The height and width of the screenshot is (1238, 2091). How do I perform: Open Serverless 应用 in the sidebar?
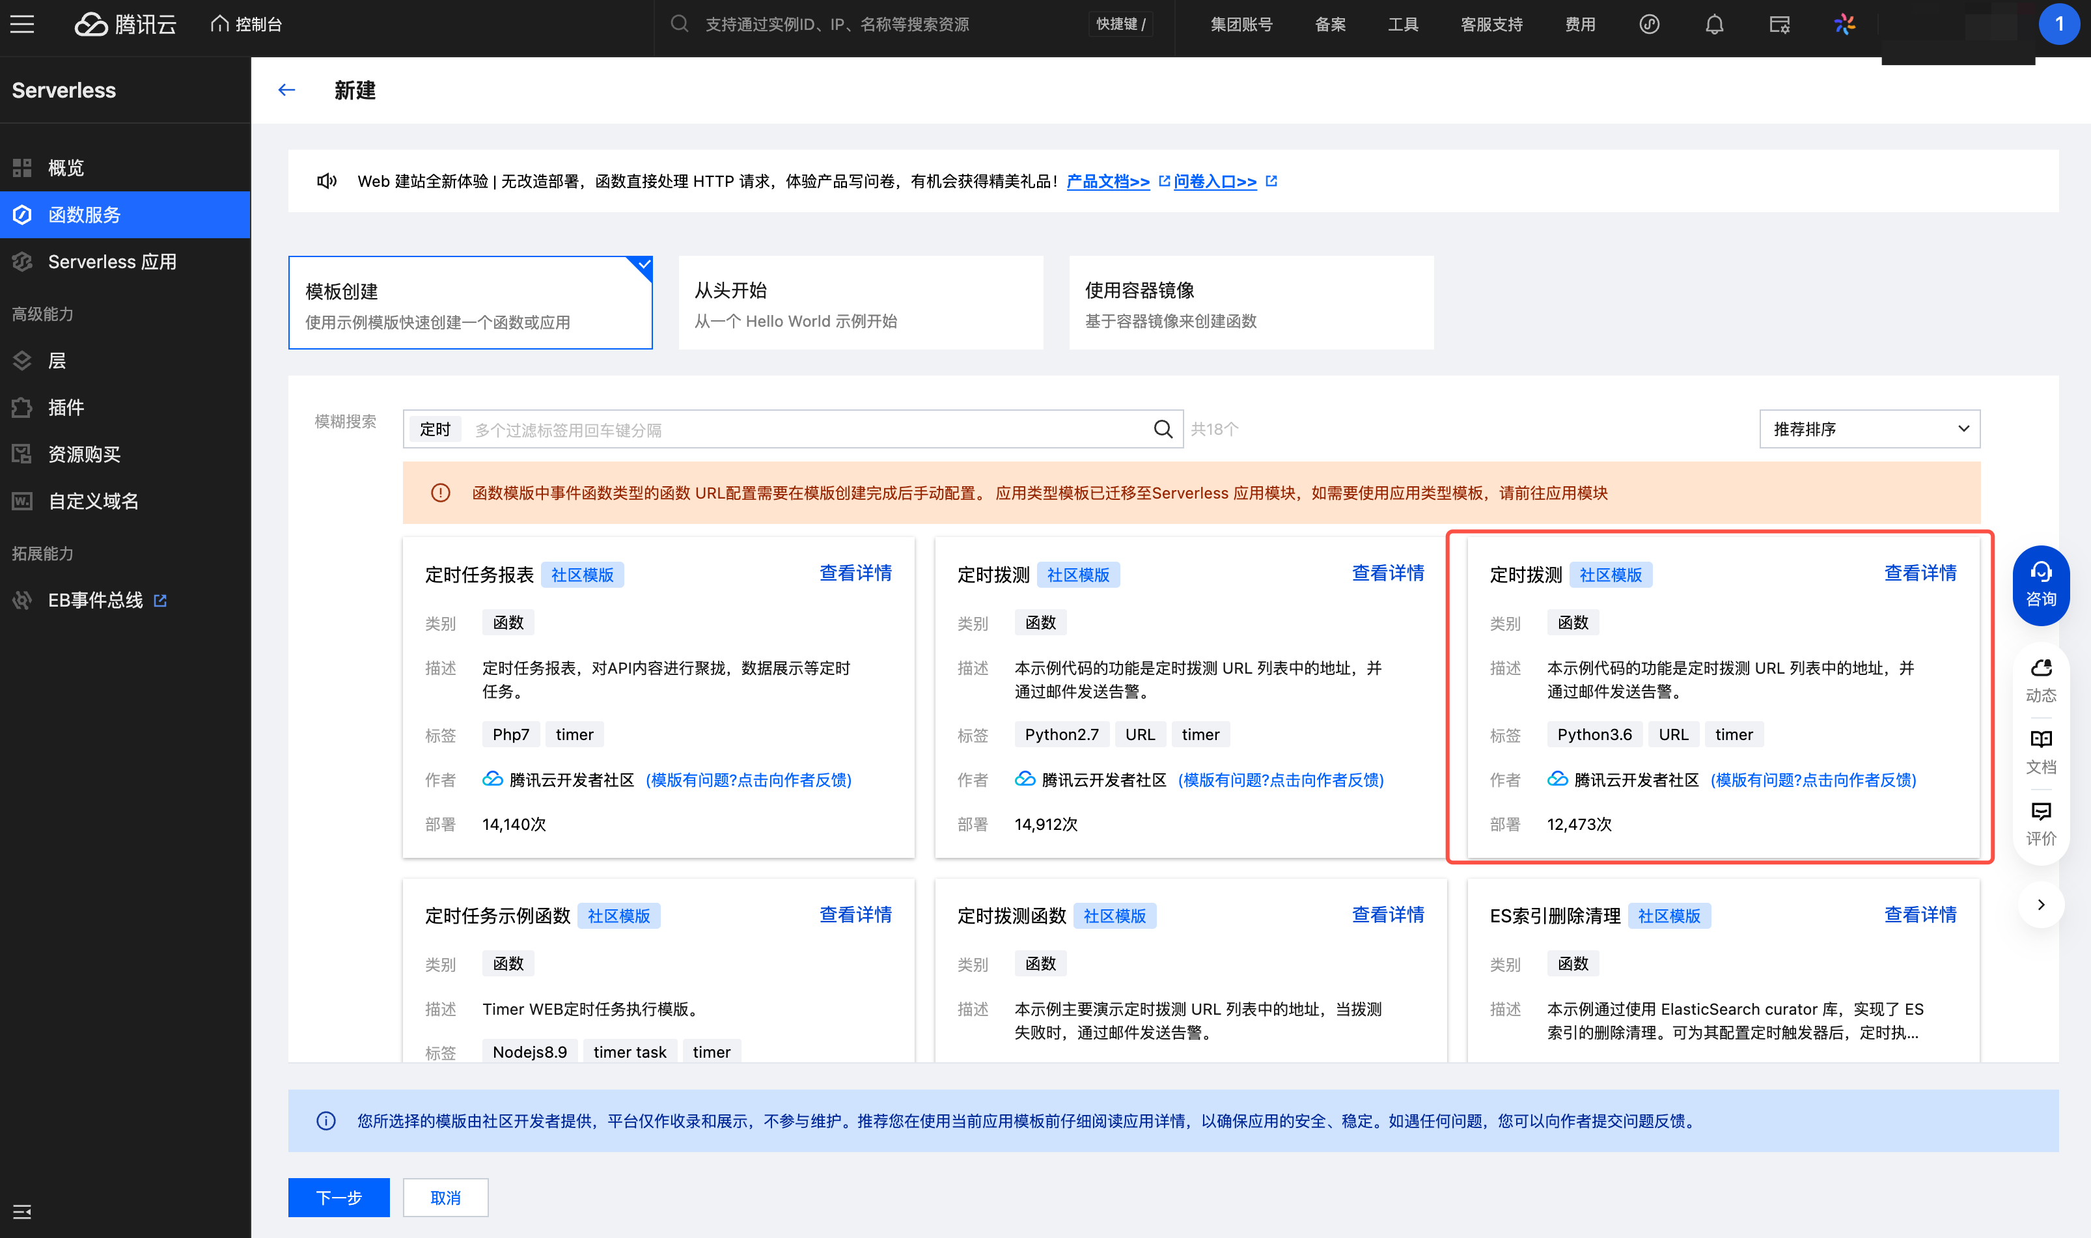tap(112, 262)
